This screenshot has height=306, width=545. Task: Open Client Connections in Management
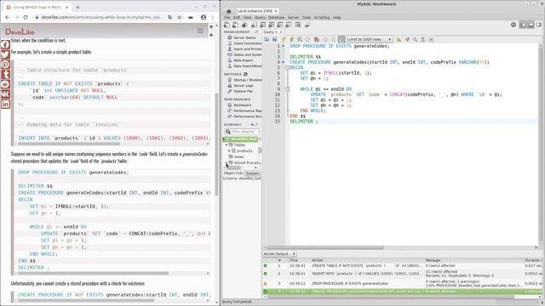pyautogui.click(x=244, y=43)
